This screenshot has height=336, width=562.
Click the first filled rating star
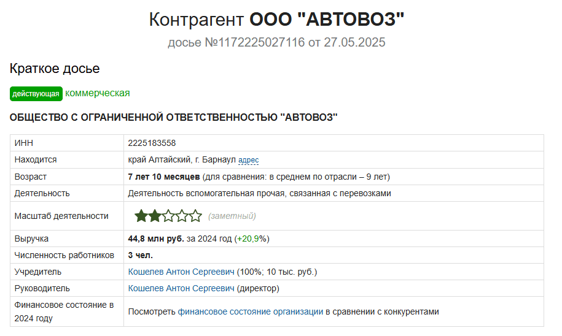click(141, 216)
